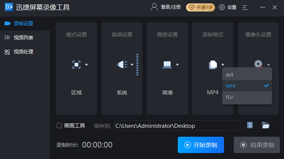This screenshot has height=159, width=284.
Task: Click the app logo icon in title bar
Action: 9,7
